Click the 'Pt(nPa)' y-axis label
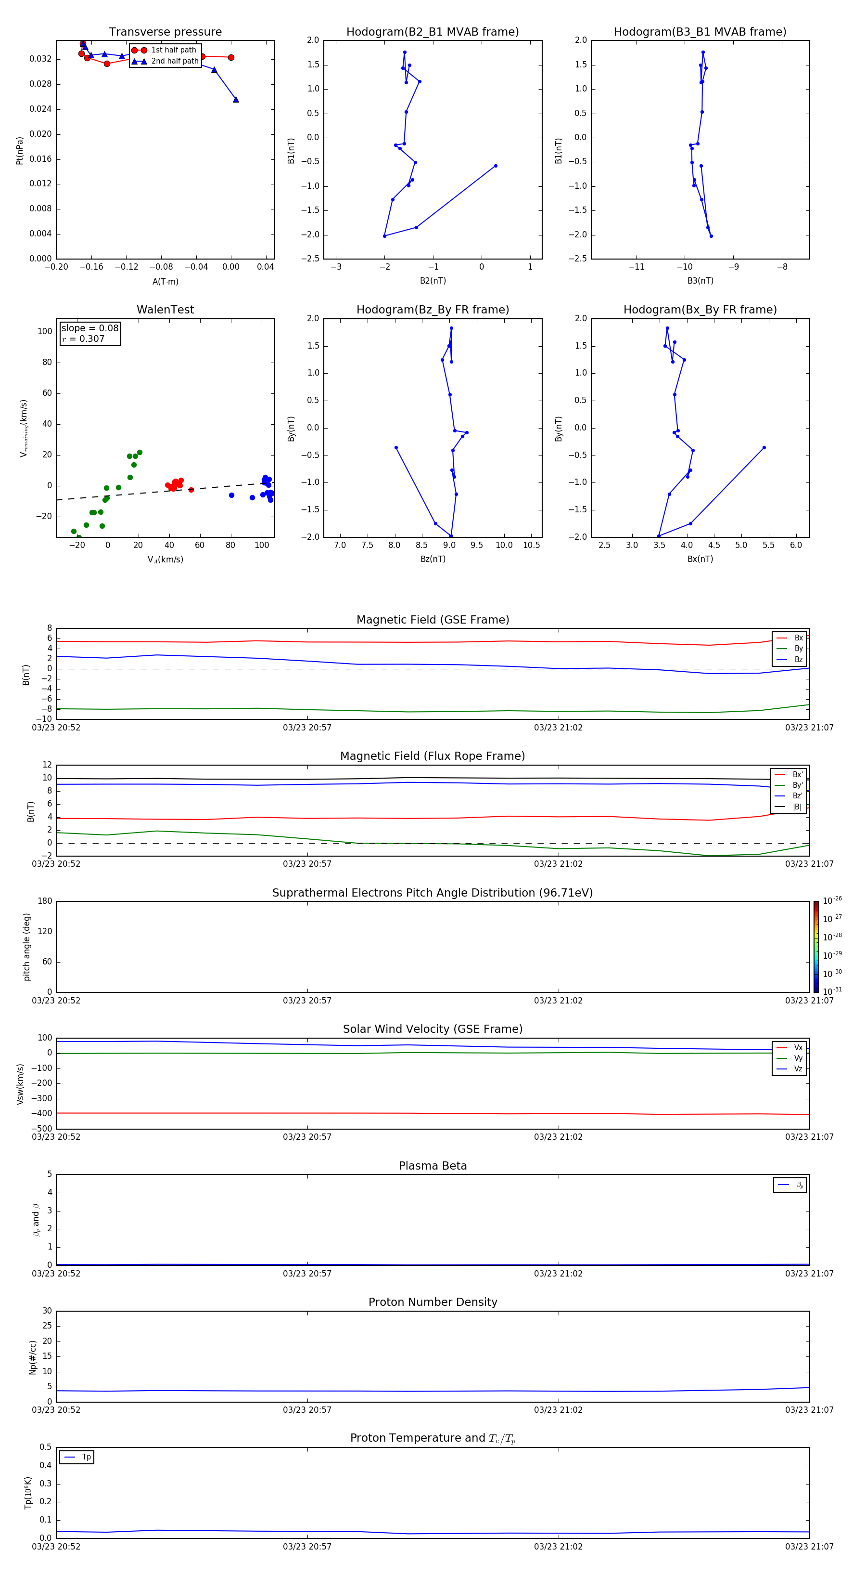This screenshot has height=1589, width=866. (19, 151)
